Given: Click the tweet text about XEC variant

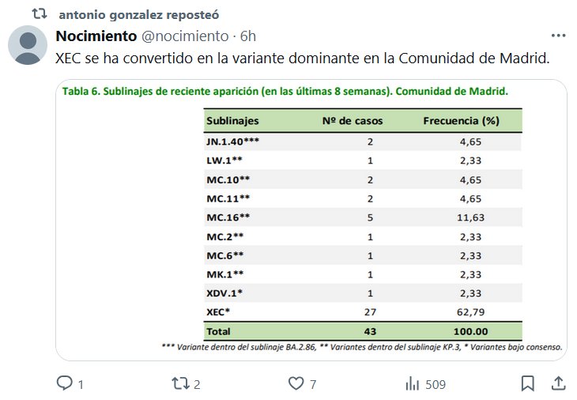Looking at the screenshot, I should coord(300,59).
